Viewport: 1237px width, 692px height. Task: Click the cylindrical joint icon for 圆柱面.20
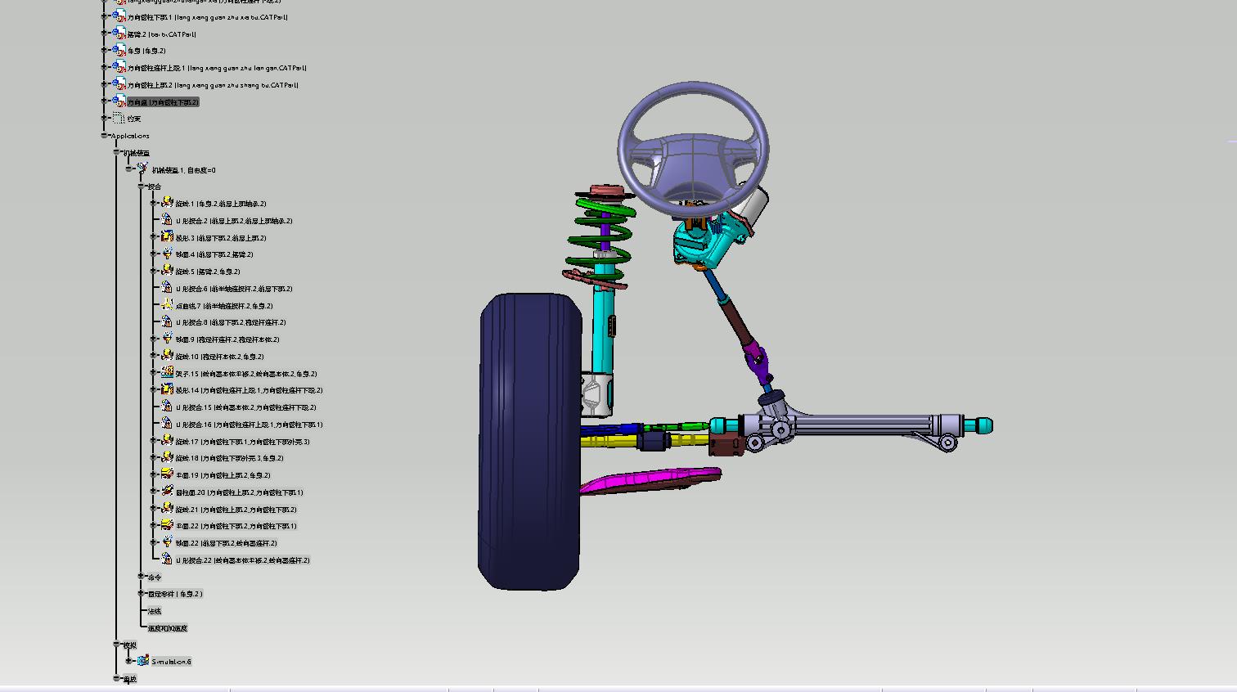[x=167, y=492]
